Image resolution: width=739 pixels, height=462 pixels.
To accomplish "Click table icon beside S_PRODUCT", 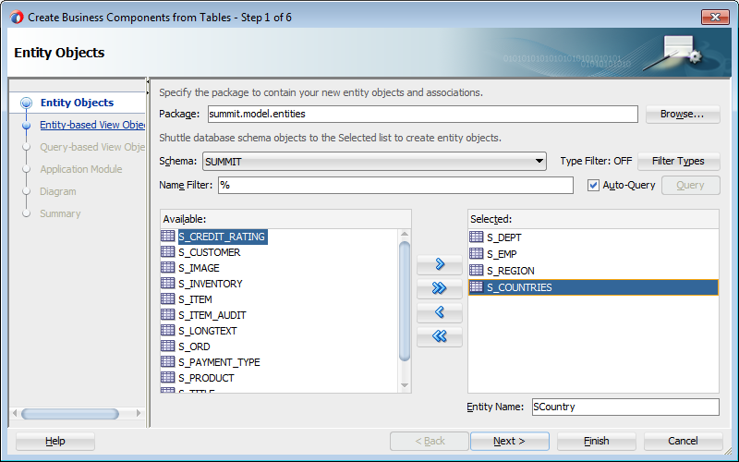I will [x=168, y=377].
